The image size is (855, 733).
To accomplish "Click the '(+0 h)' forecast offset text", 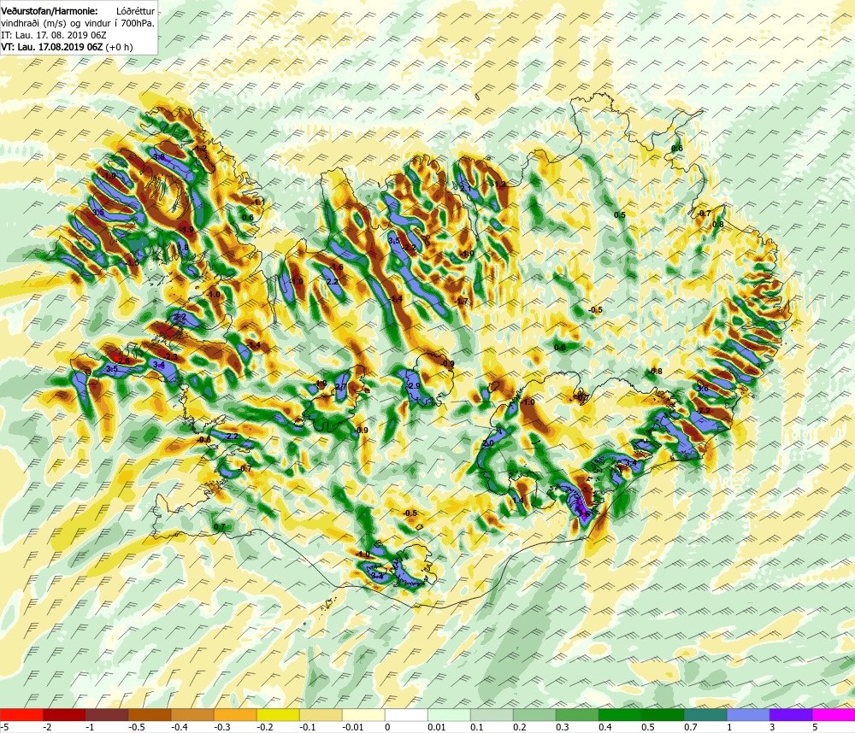I will click(119, 47).
